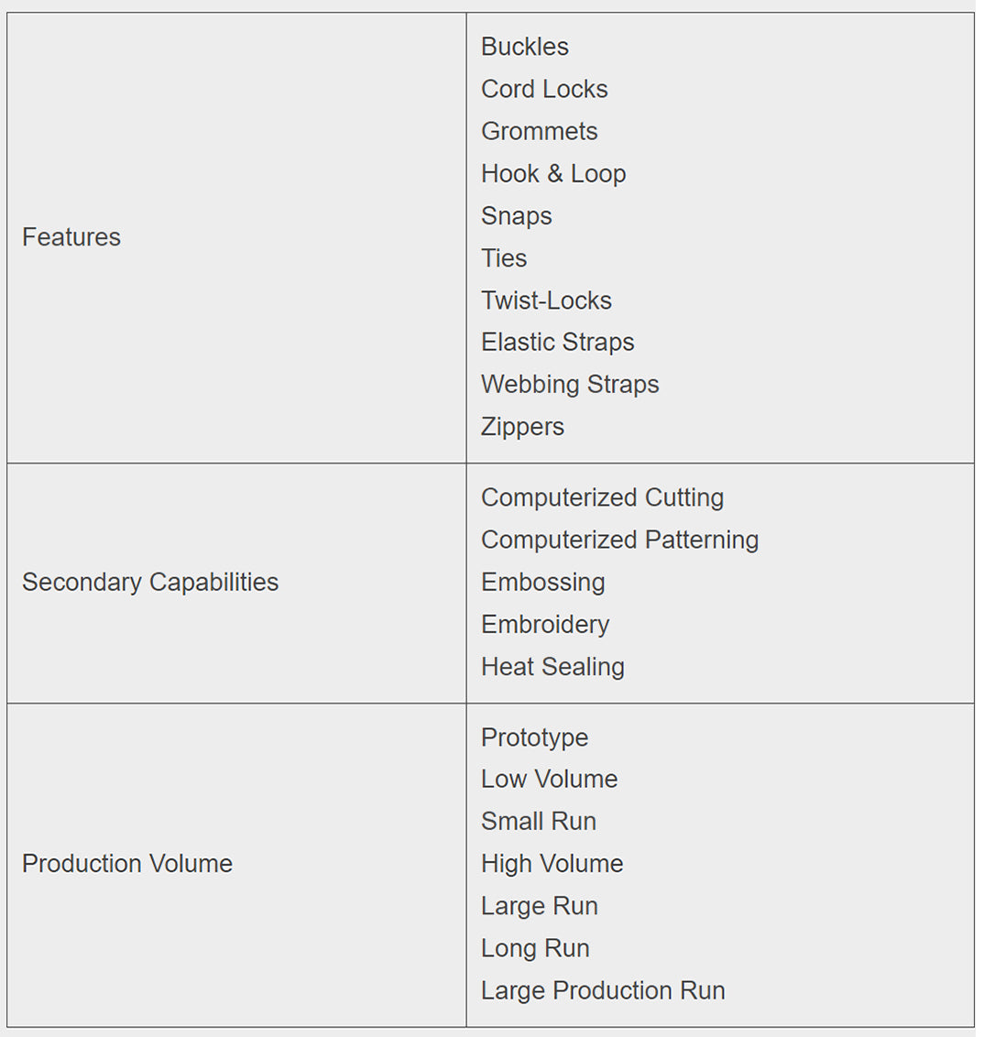Select Zippers in Features cell

click(x=522, y=427)
